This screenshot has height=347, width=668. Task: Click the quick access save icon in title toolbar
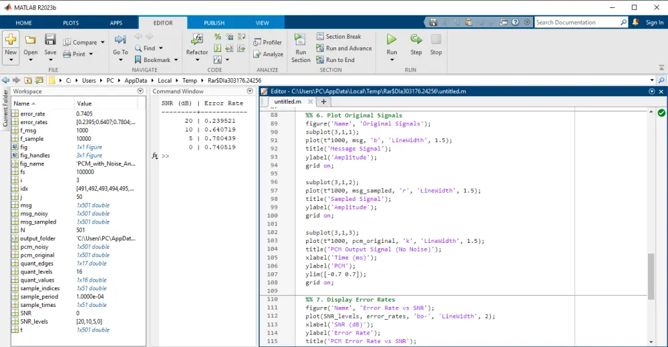tap(434, 22)
